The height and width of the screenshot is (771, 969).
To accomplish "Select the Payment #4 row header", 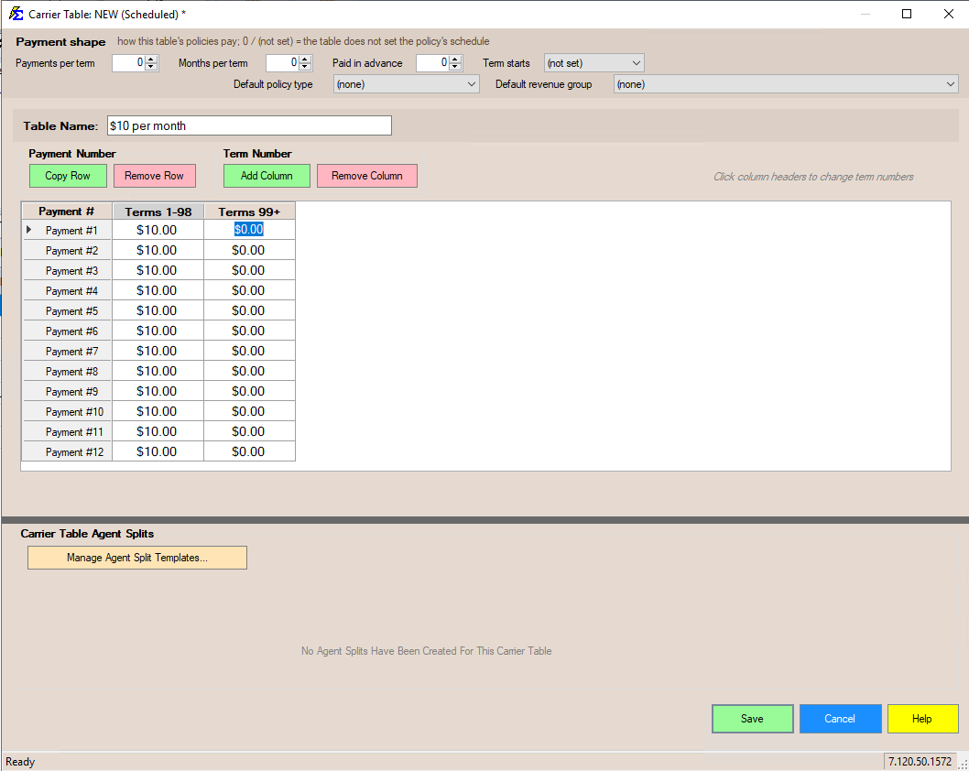I will (67, 290).
